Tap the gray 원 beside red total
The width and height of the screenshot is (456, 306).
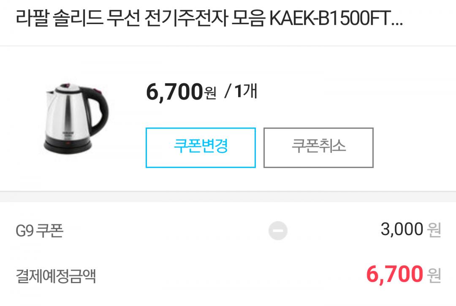[434, 276]
